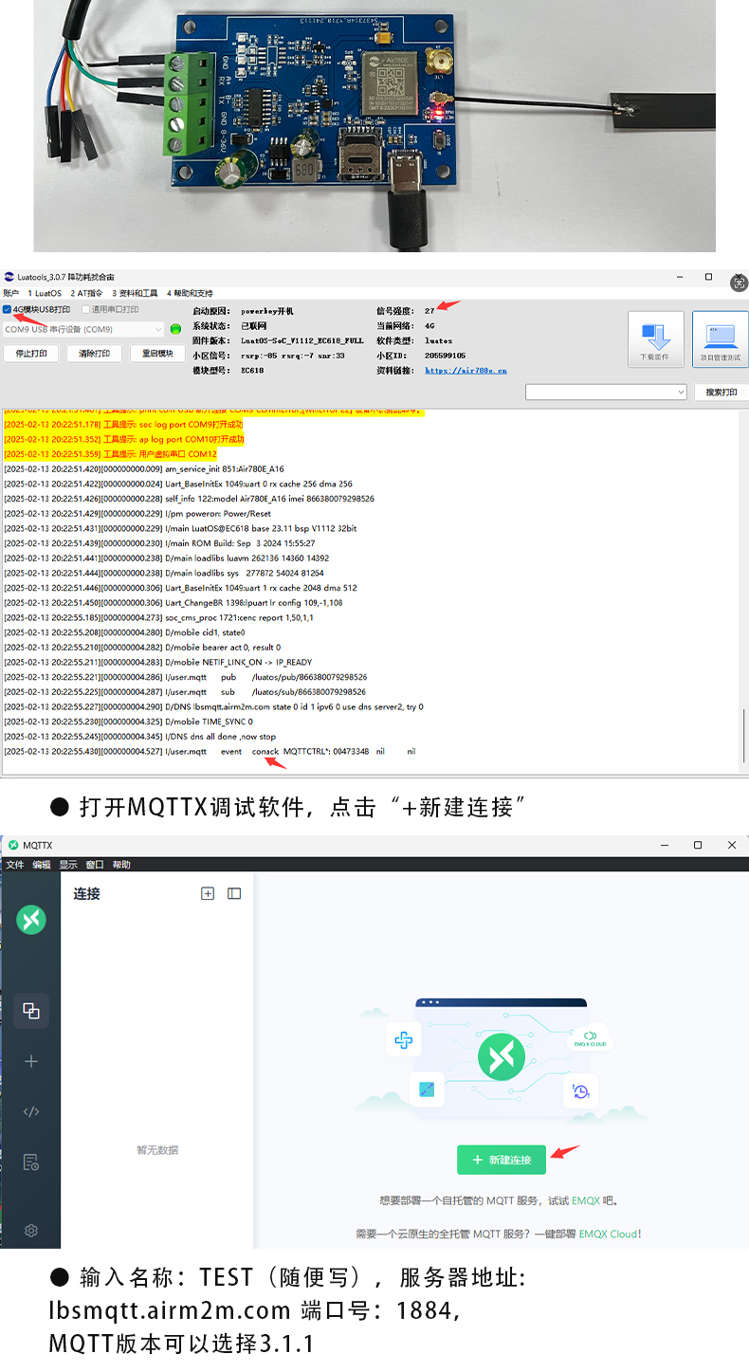Toggle layout icon beside 连接 header
Image resolution: width=749 pixels, height=1372 pixels.
click(x=234, y=893)
